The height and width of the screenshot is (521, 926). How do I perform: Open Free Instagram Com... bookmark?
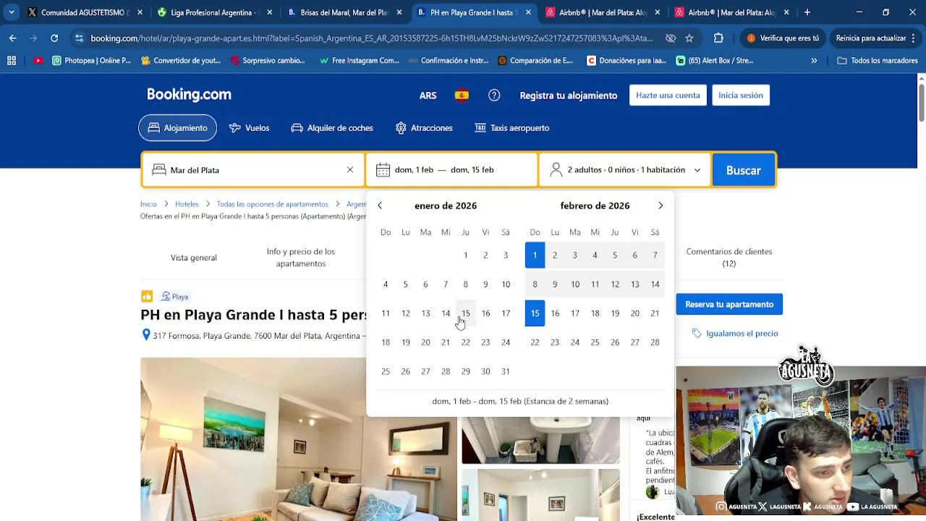click(x=359, y=61)
